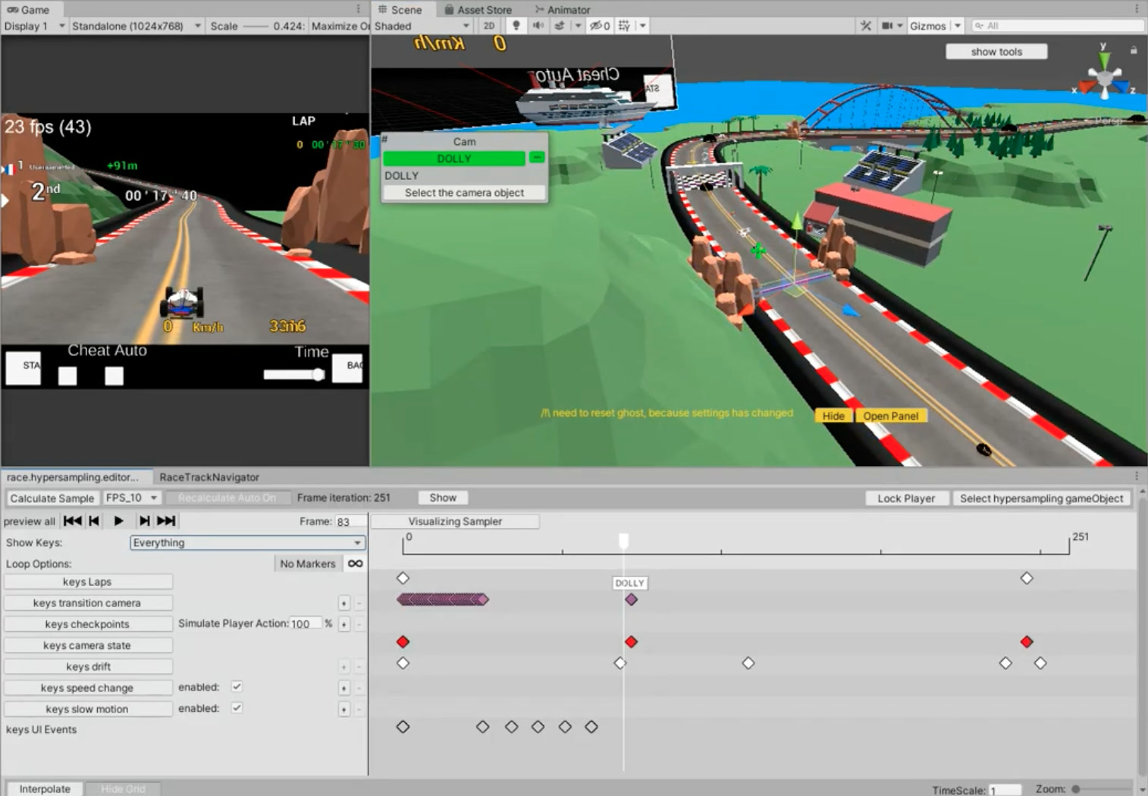The height and width of the screenshot is (796, 1148).
Task: Toggle hidden objects eye-slash icon
Action: (600, 26)
